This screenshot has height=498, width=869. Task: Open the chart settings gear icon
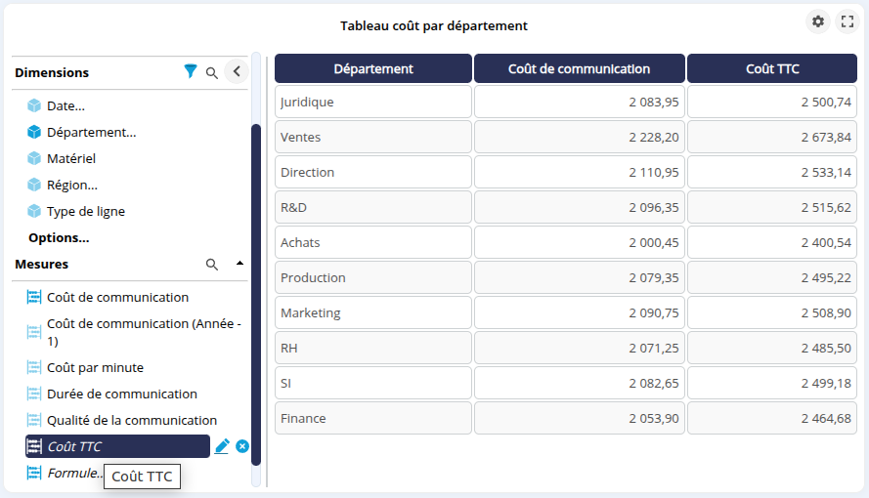pos(818,21)
